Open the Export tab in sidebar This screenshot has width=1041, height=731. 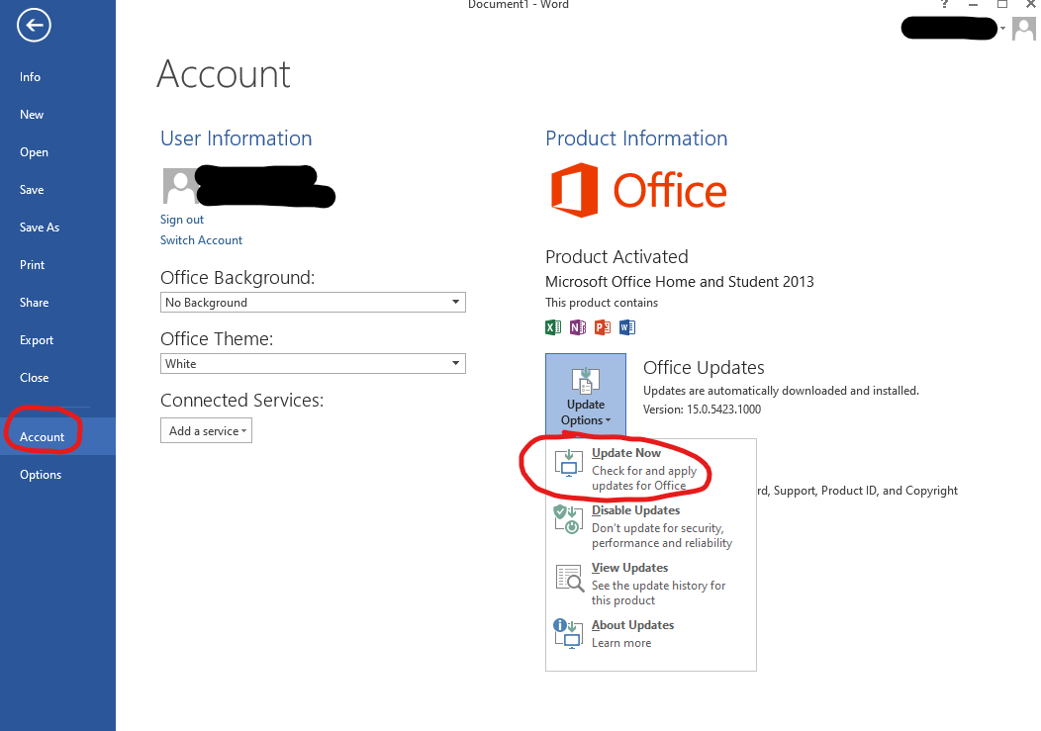(x=37, y=340)
